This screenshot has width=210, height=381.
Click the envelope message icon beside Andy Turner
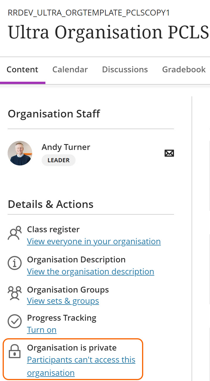coord(169,153)
